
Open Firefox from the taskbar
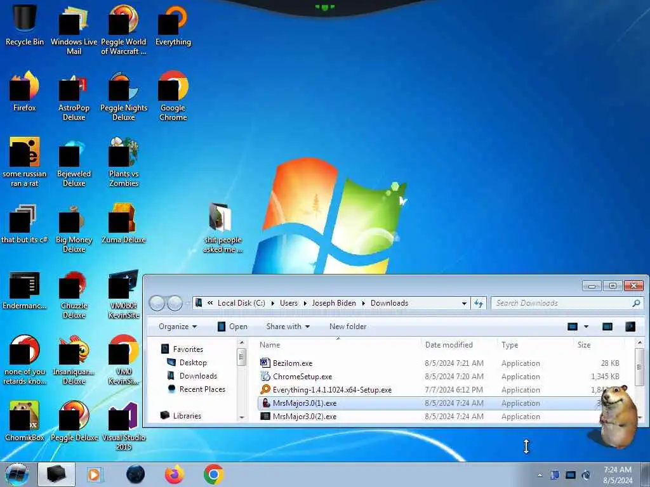click(175, 474)
